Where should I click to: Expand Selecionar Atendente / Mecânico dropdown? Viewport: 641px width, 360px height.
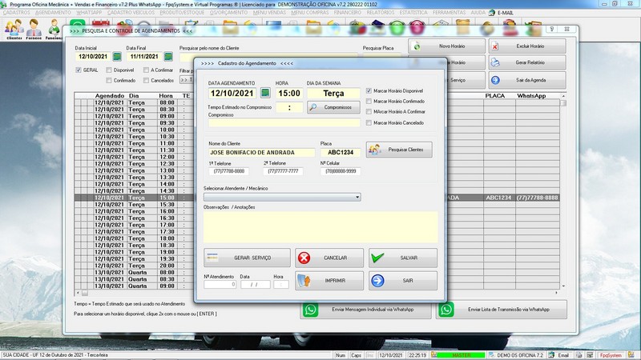[357, 197]
